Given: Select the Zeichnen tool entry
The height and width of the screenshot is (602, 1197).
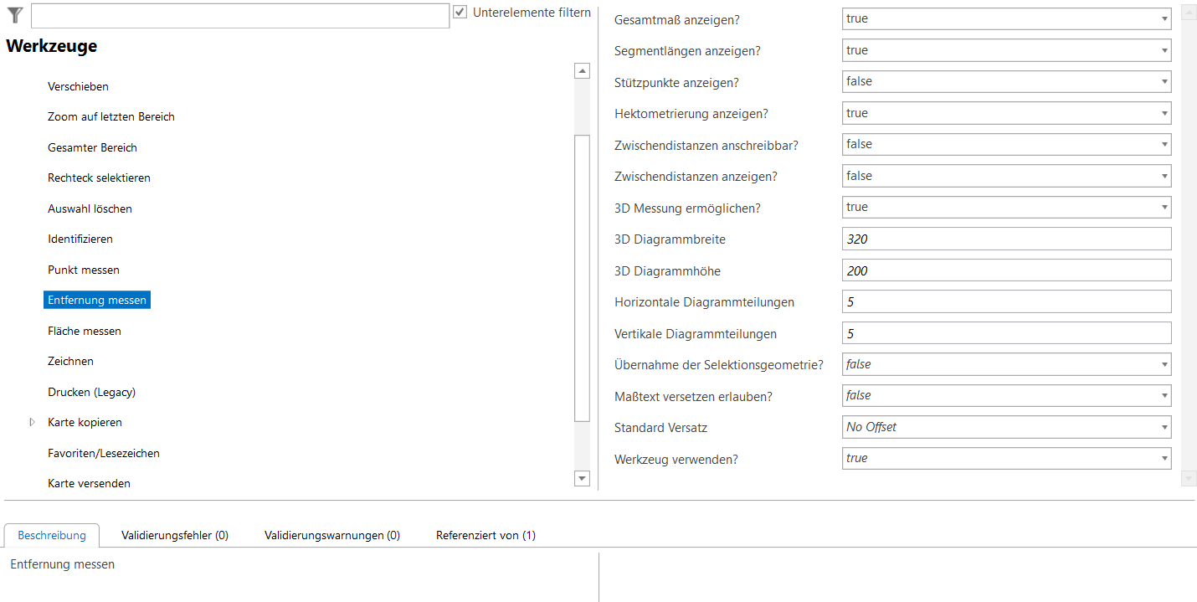Looking at the screenshot, I should [70, 361].
